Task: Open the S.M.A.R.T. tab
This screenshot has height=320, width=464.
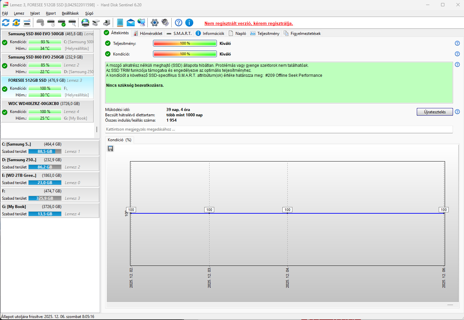Action: pos(179,33)
